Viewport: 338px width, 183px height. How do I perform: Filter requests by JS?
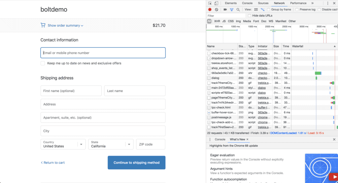coord(224,21)
